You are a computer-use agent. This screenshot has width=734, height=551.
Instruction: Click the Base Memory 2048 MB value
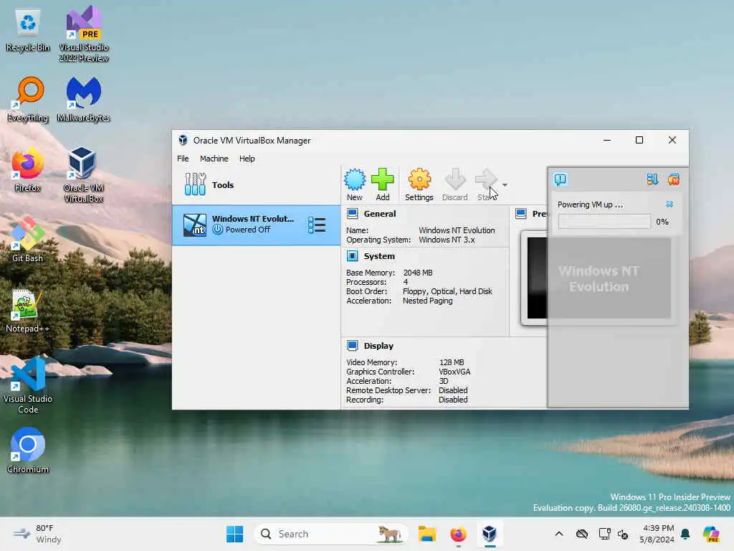click(x=418, y=273)
